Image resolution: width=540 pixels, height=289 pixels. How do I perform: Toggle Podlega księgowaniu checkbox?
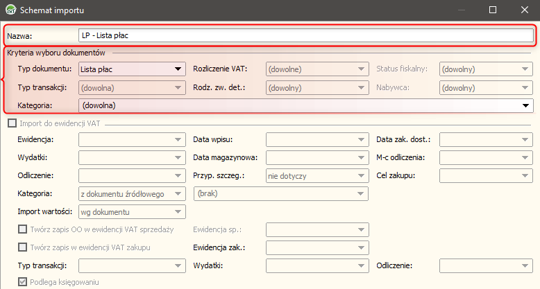tap(24, 282)
